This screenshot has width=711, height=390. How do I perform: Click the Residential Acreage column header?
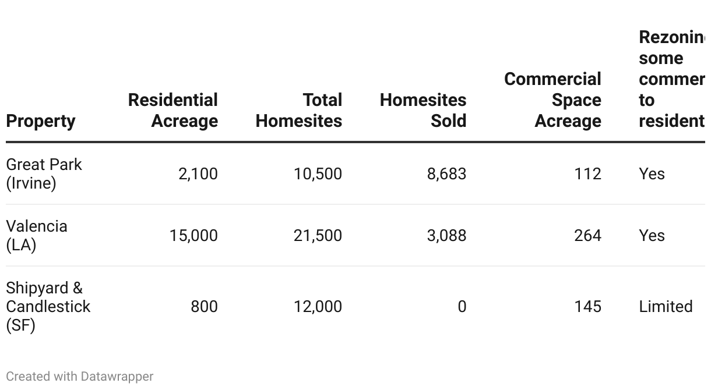click(173, 111)
